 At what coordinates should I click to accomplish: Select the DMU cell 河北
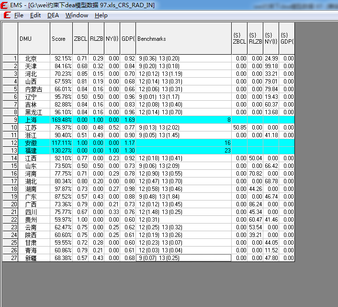click(x=34, y=74)
